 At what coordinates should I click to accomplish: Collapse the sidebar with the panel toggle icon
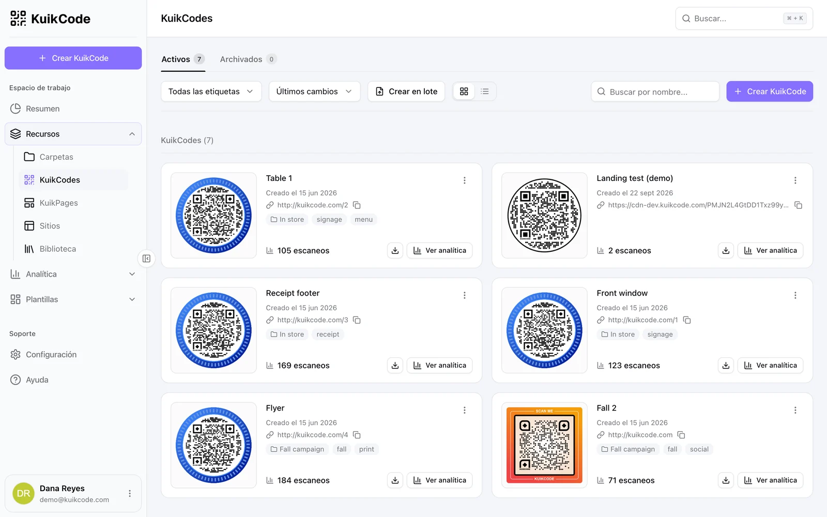pos(146,258)
